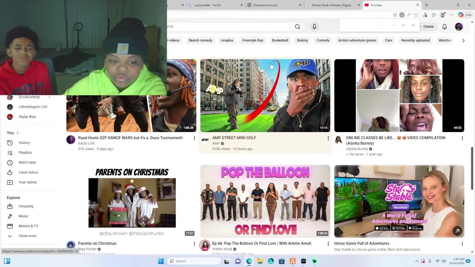Viewport: 475px width, 267px height.
Task: Click AMP STREET MINI GOLF title
Action: (234, 138)
